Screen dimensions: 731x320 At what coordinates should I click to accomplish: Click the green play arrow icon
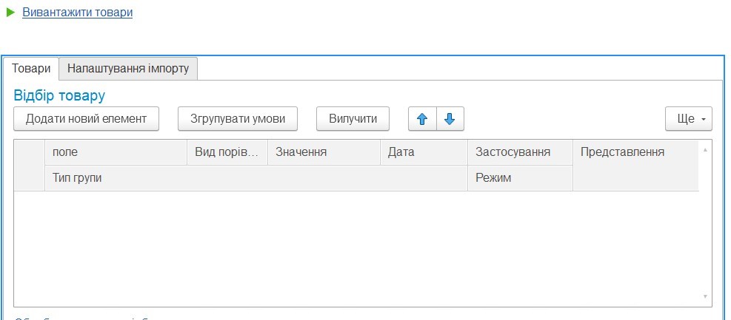[10, 12]
